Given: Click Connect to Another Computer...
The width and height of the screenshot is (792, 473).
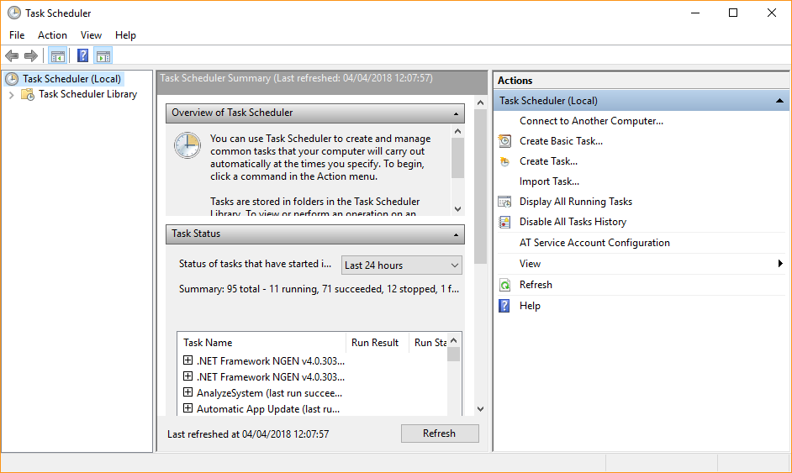Looking at the screenshot, I should click(x=591, y=121).
